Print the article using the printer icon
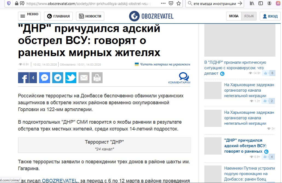282x183 pixels. click(x=97, y=78)
